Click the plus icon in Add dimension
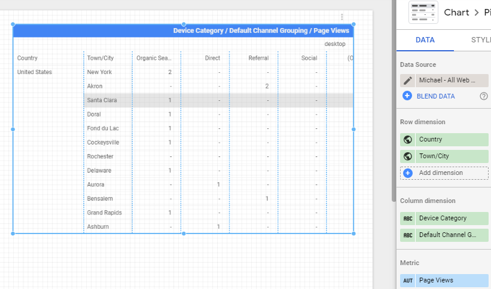The width and height of the screenshot is (491, 289). pos(408,173)
